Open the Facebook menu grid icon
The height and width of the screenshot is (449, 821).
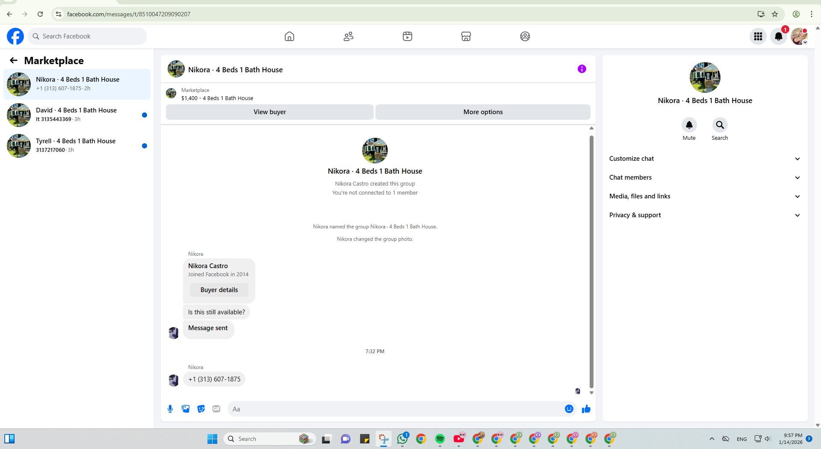point(758,36)
